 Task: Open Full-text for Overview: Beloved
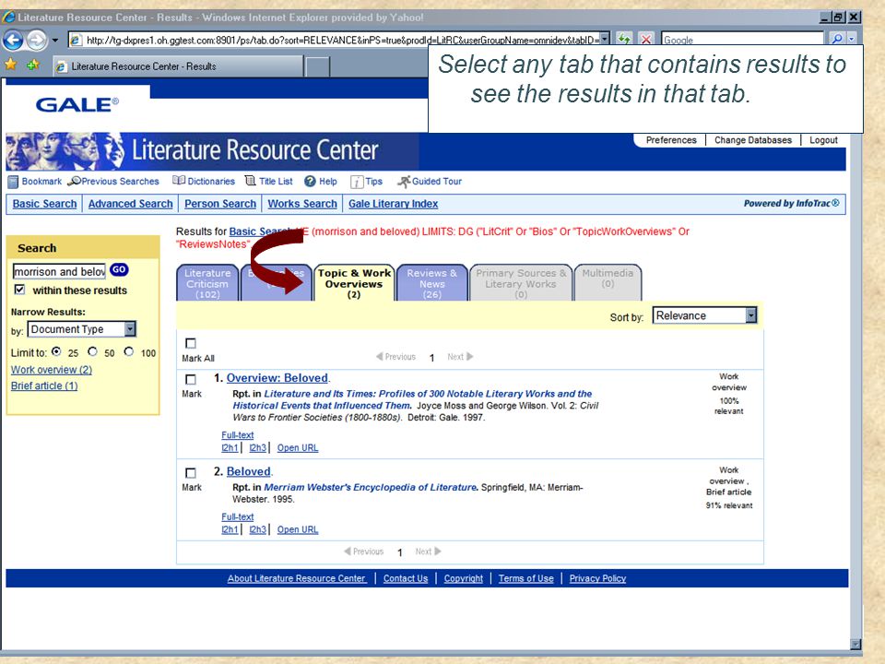[x=238, y=435]
